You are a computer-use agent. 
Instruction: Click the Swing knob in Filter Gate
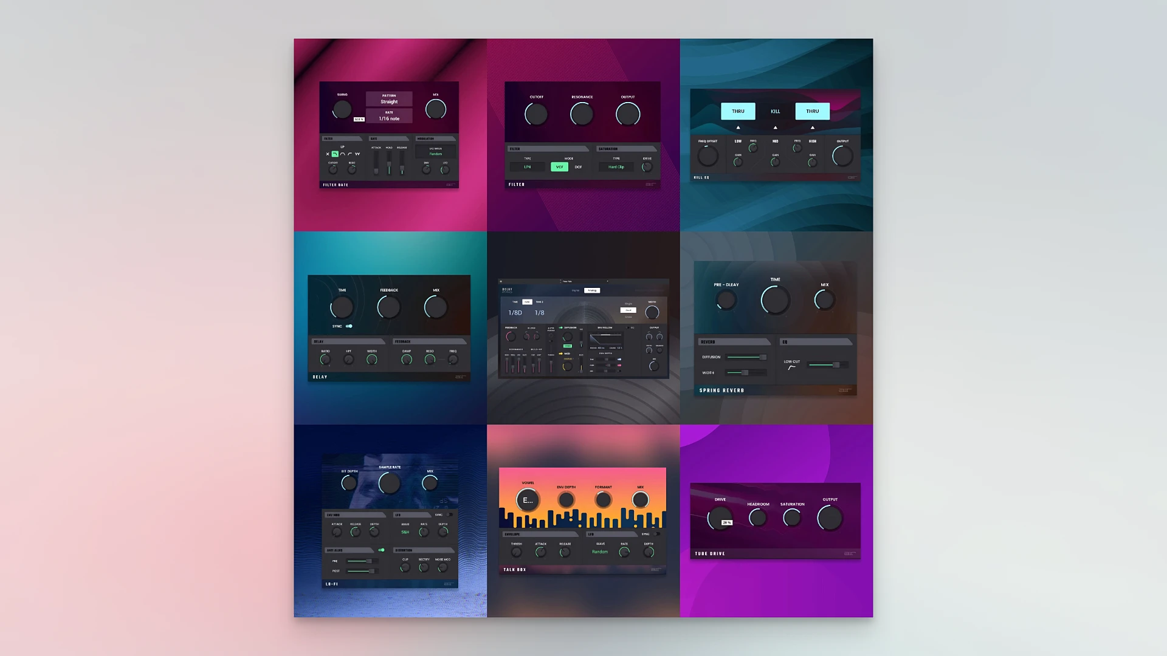(342, 109)
